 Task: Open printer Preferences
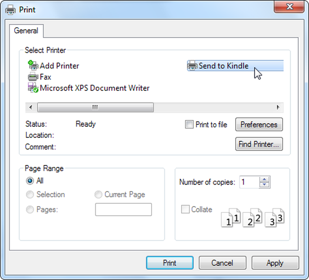259,124
